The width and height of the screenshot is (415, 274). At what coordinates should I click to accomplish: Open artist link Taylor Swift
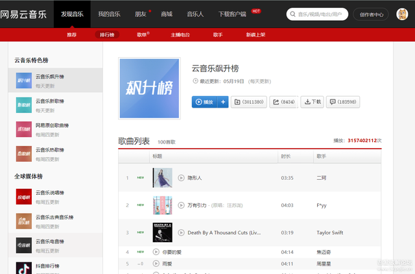click(x=330, y=232)
